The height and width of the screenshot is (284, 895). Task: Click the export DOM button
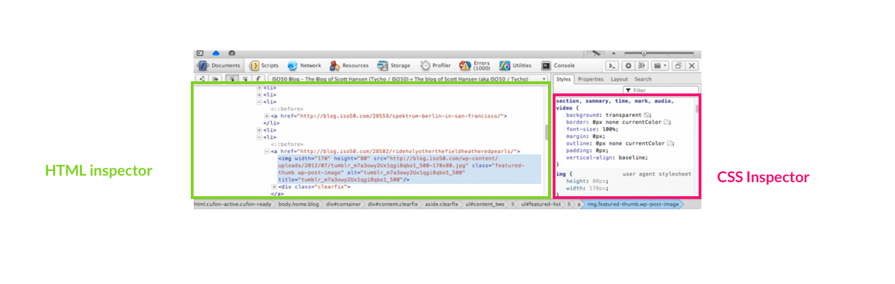coord(216,79)
